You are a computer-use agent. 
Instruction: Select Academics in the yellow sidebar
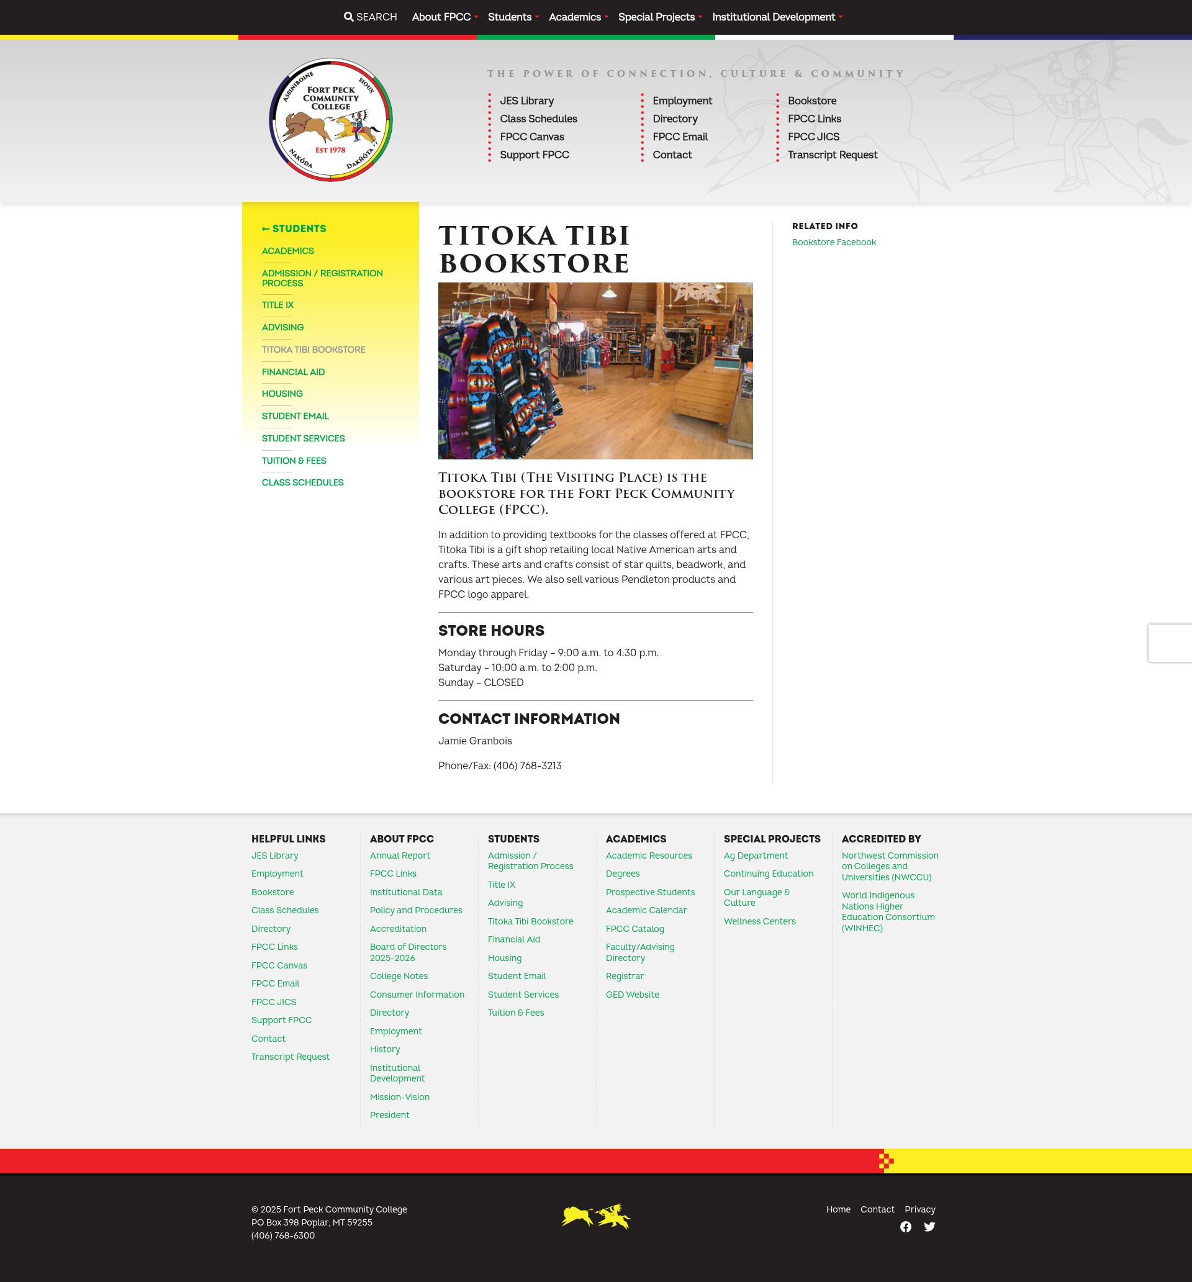pos(287,251)
